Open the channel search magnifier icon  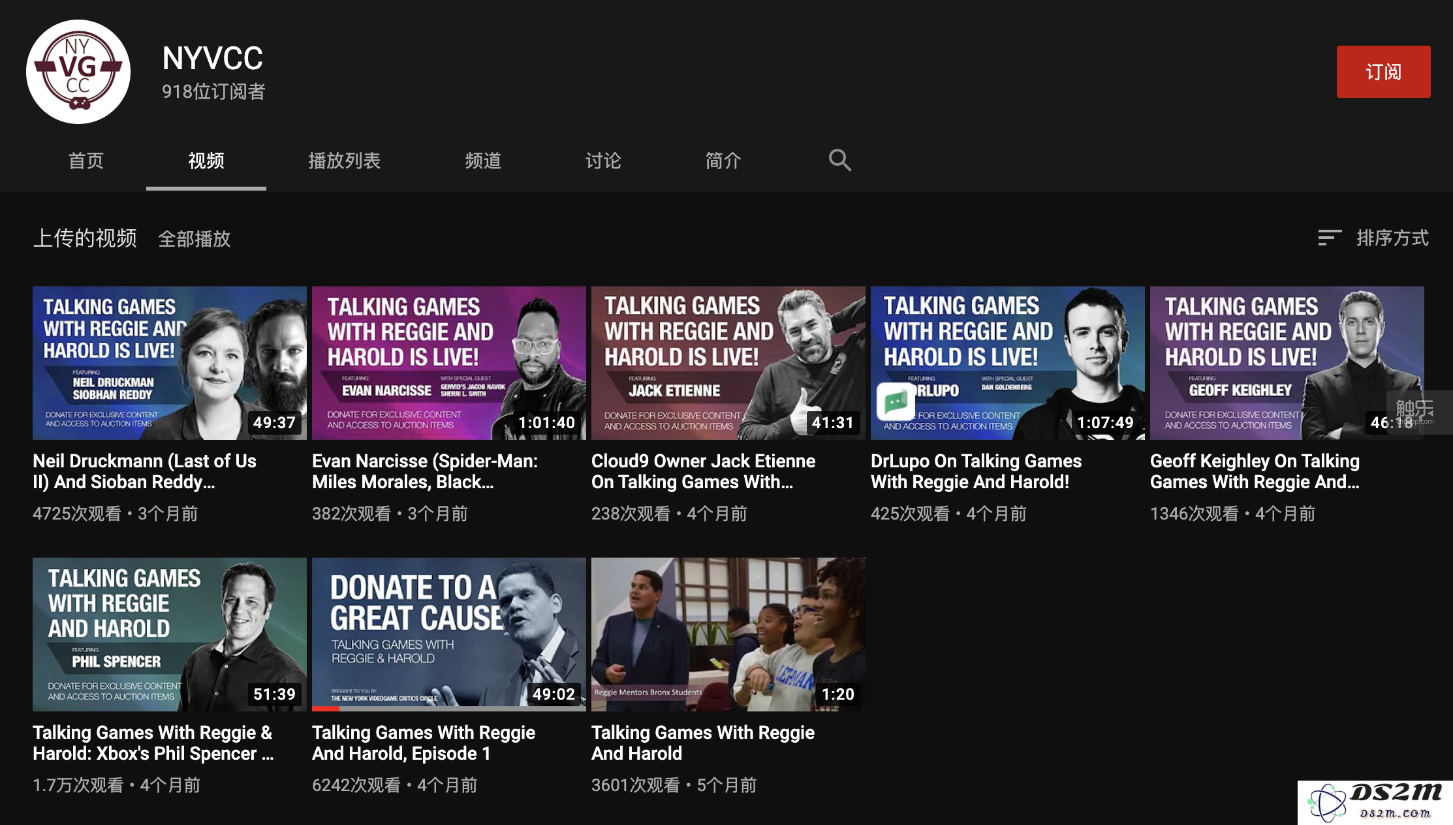coord(840,161)
